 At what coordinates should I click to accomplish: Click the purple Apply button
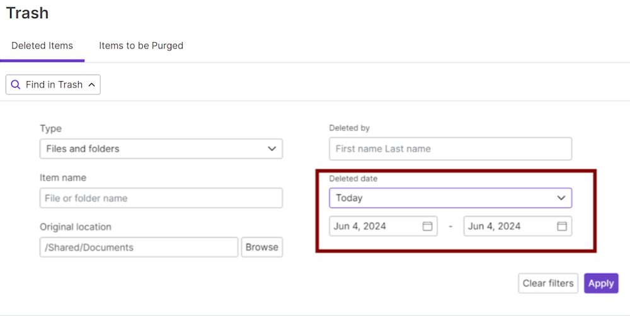600,283
